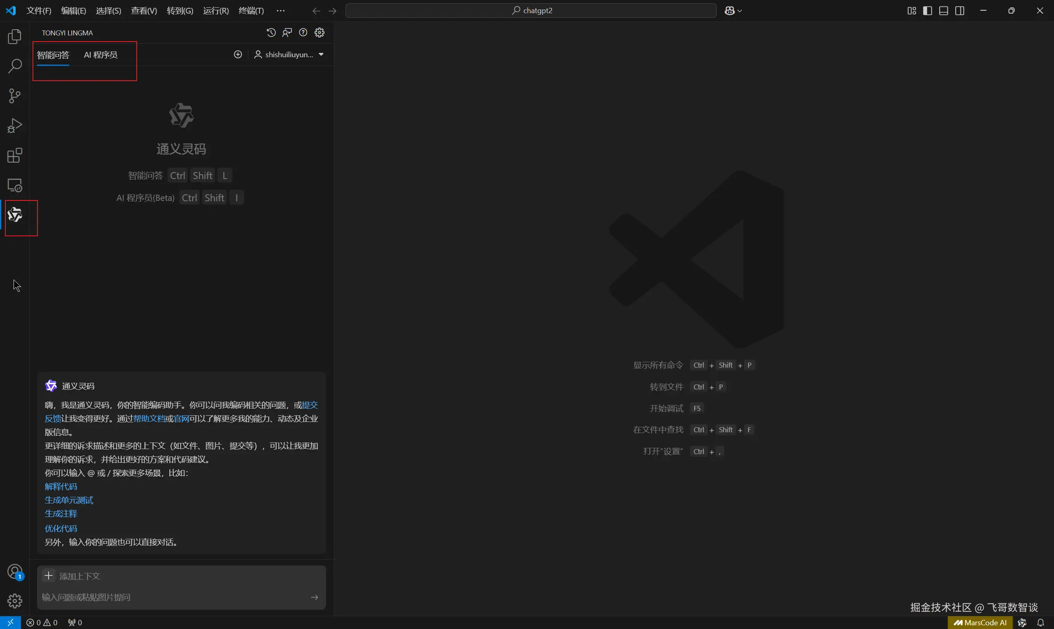The image size is (1054, 629).
Task: Open Tongyi Lingma settings gear icon
Action: point(319,33)
